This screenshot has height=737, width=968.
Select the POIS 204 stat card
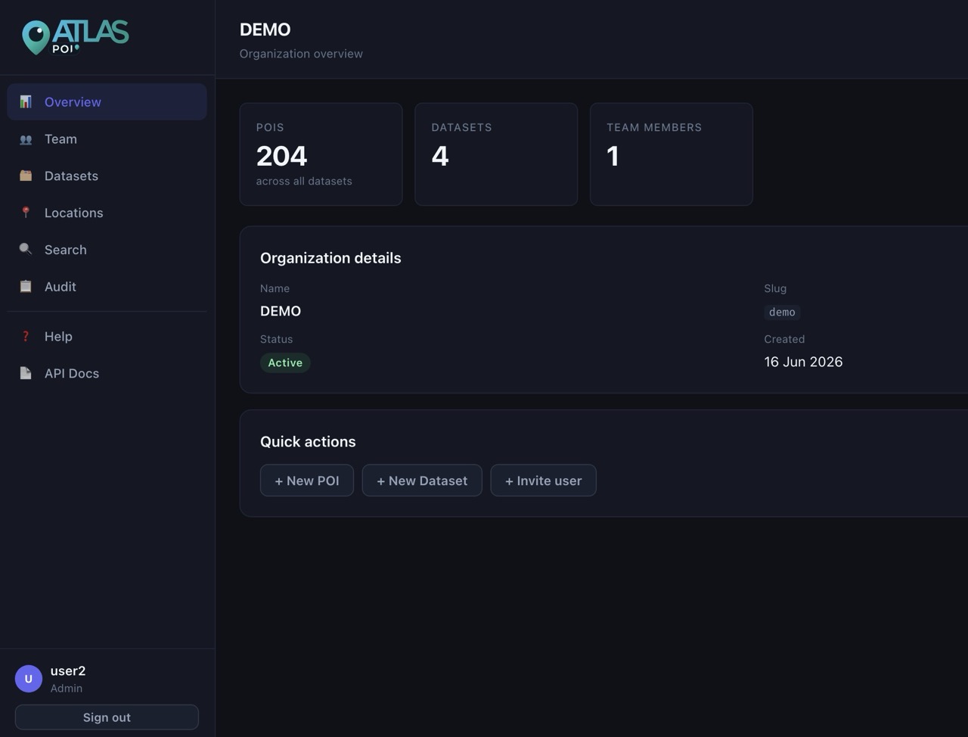321,154
